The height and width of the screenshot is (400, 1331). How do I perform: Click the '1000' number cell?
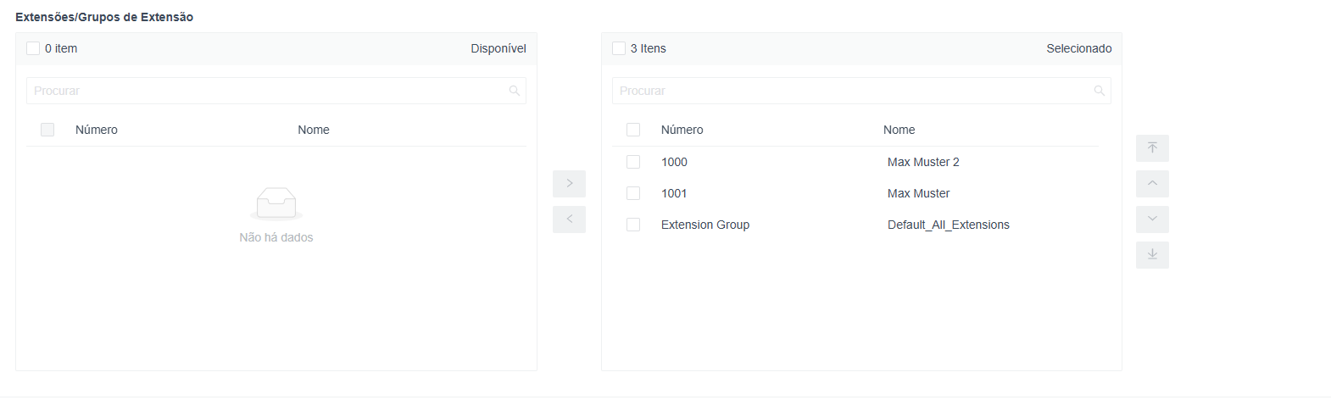point(674,162)
